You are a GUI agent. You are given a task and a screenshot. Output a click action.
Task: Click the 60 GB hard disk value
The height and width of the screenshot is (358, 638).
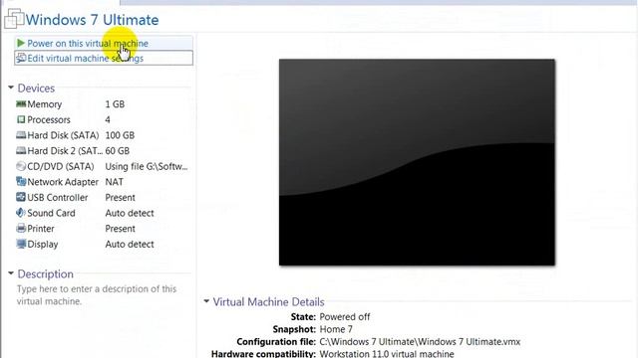[x=118, y=150]
